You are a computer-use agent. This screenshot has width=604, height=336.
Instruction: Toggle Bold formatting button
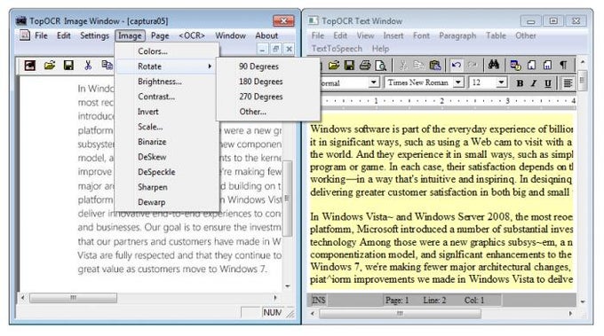520,83
